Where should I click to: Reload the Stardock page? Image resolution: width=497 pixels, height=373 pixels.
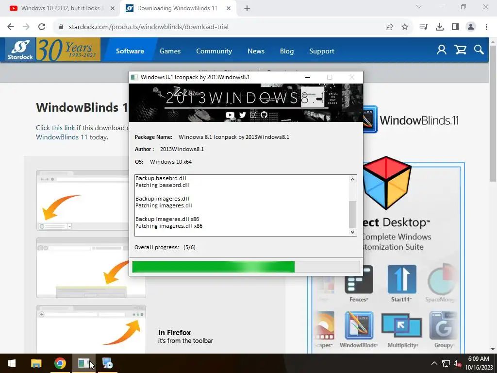pyautogui.click(x=42, y=27)
